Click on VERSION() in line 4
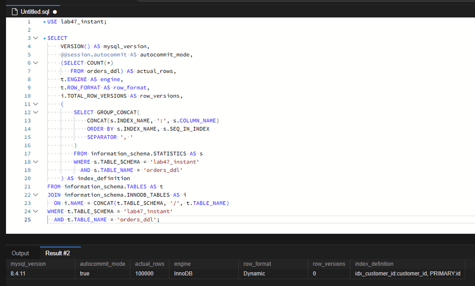Screen dimensions: 475x286 coord(76,46)
